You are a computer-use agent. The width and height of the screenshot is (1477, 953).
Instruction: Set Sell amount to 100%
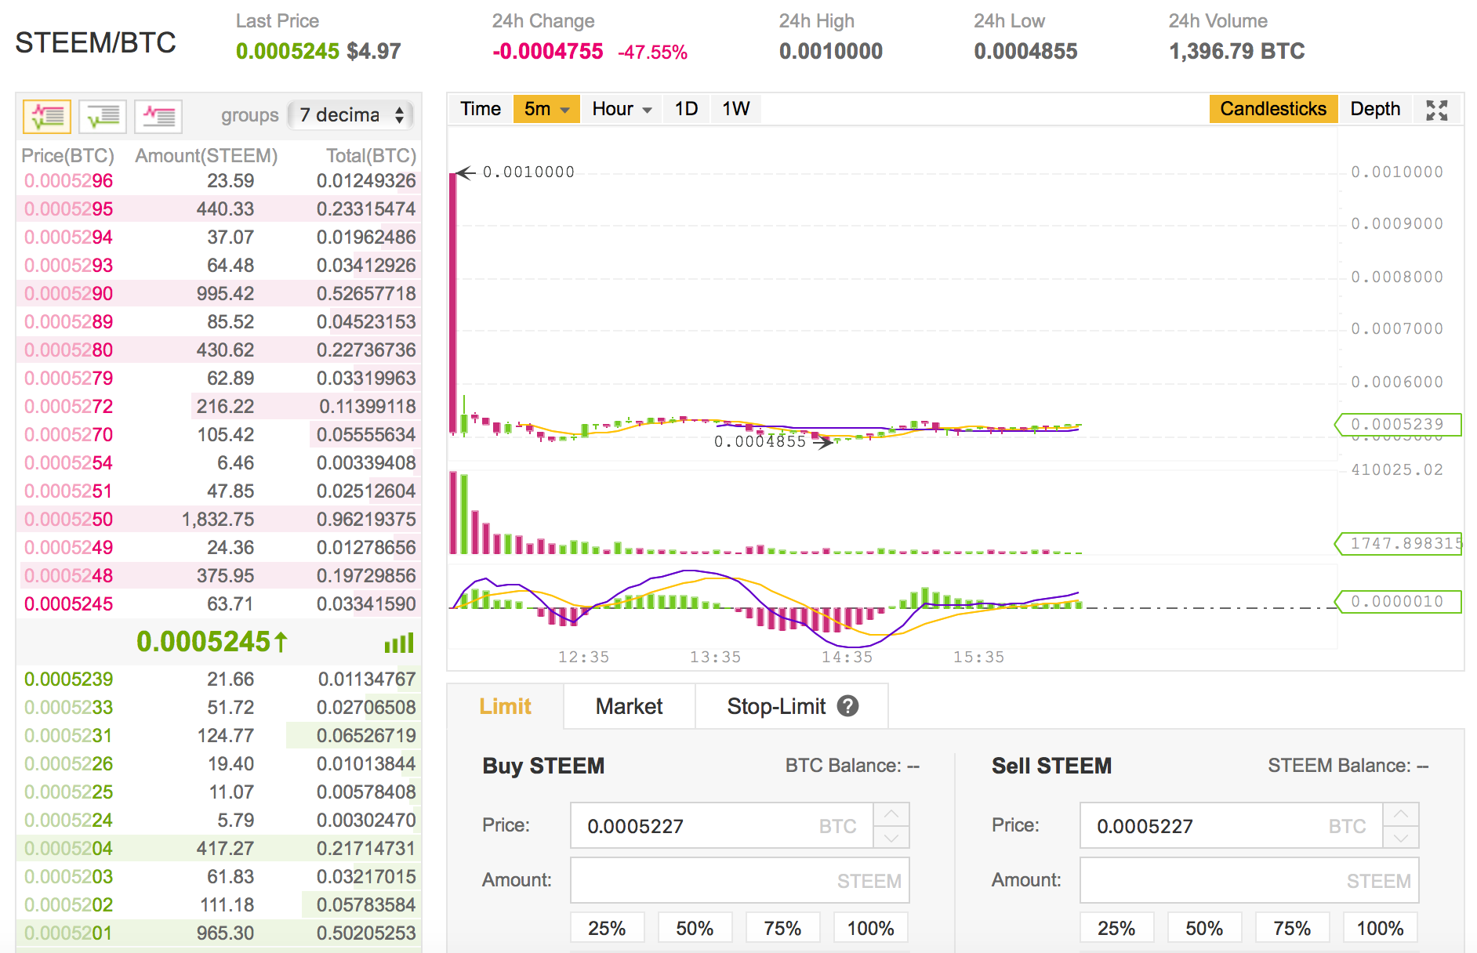point(1380,928)
